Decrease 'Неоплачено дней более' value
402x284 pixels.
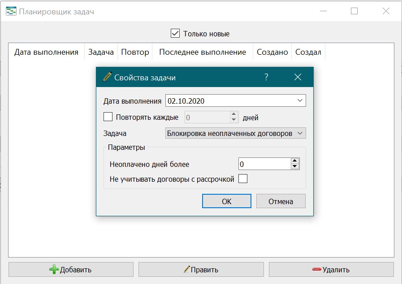(x=295, y=166)
